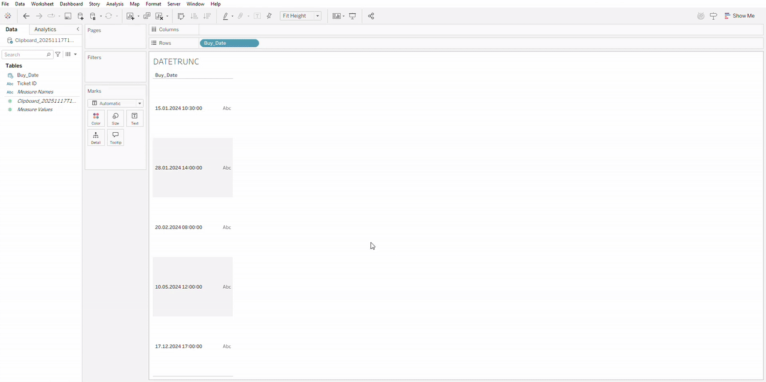Click the Save icon in toolbar
The height and width of the screenshot is (382, 766).
point(68,16)
